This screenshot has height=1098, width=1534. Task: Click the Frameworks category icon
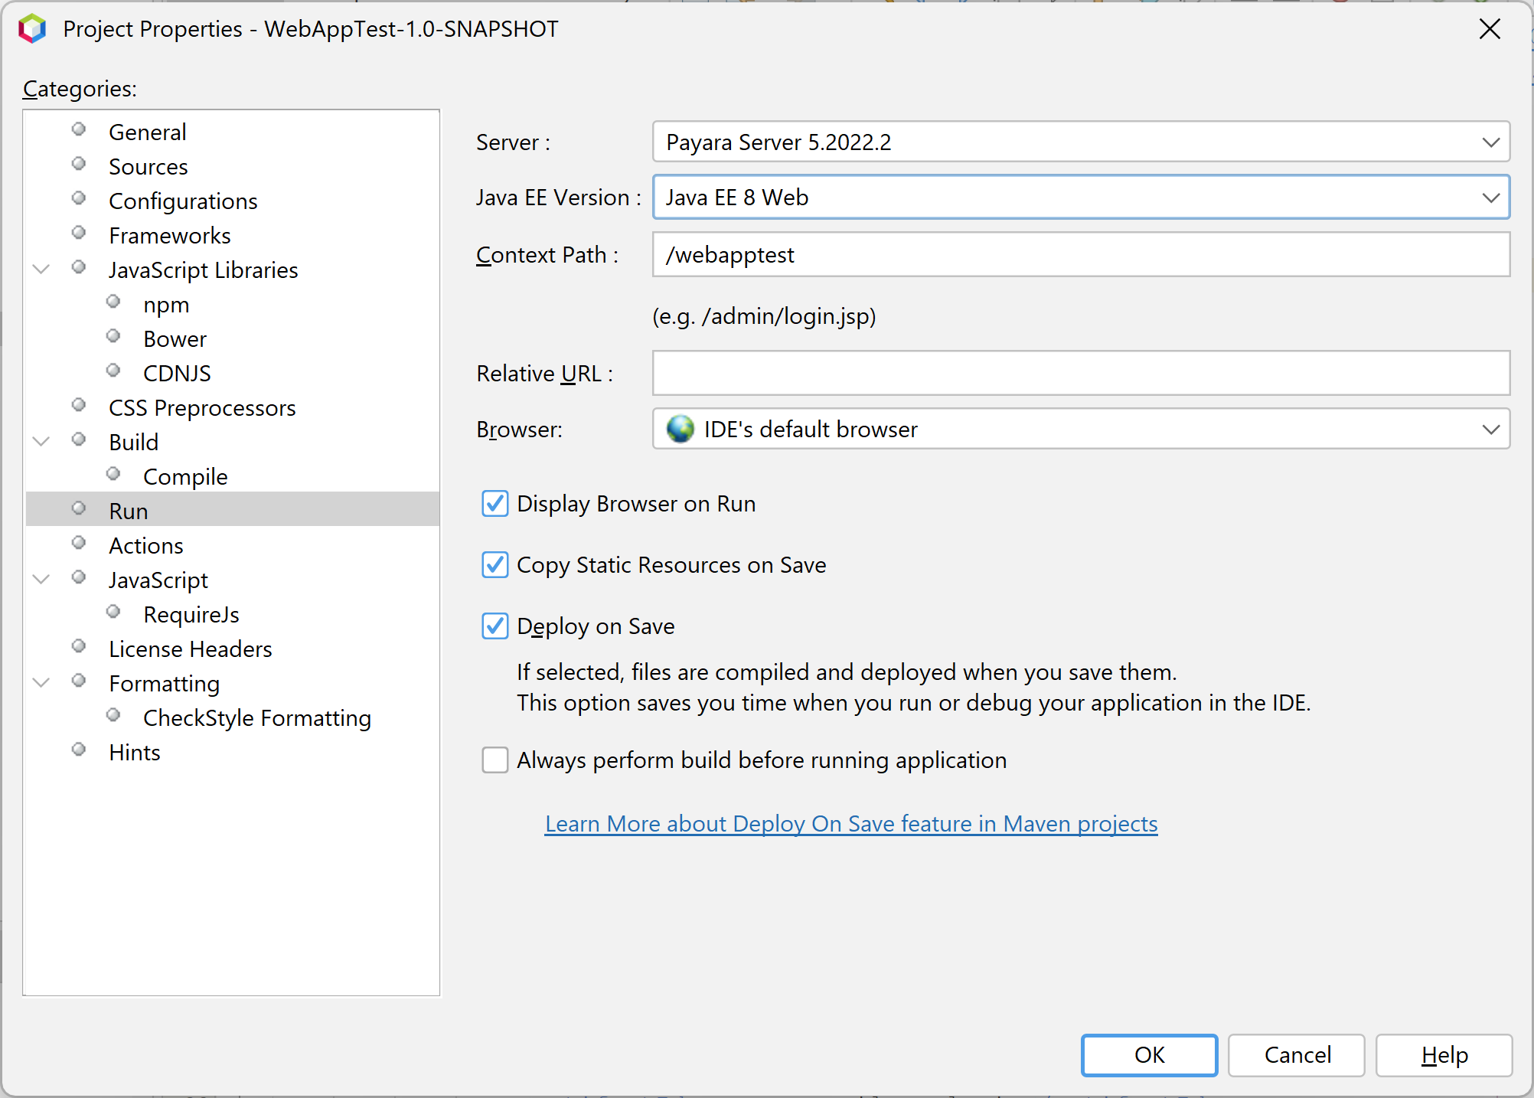[x=80, y=234]
